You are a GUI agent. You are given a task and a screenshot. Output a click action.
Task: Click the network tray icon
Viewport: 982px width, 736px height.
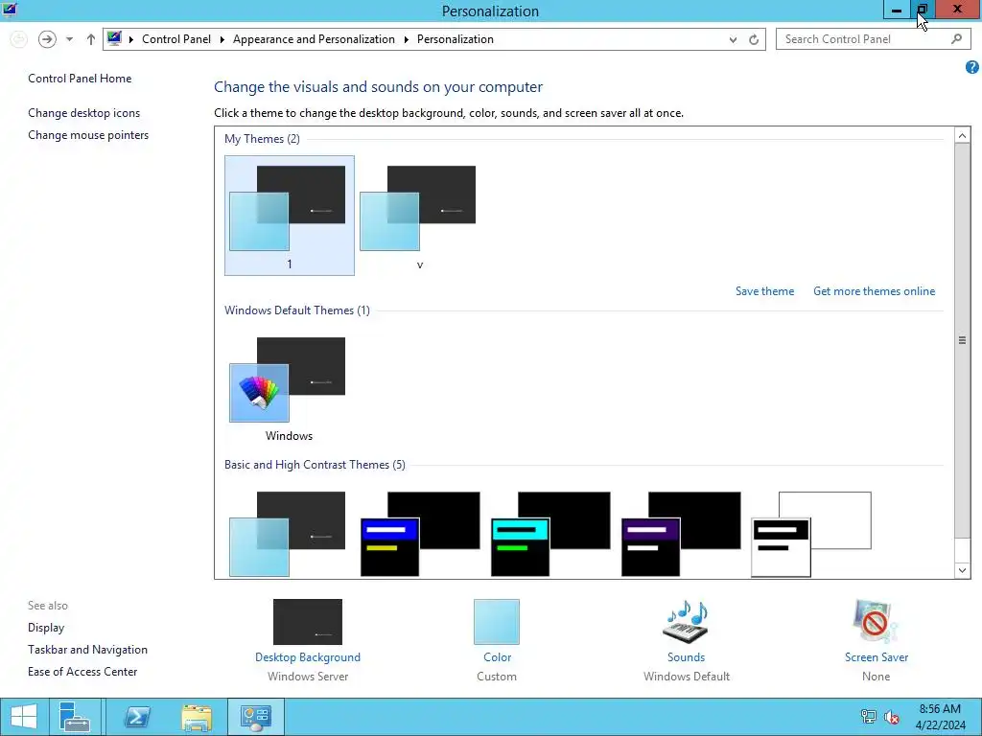tap(869, 717)
